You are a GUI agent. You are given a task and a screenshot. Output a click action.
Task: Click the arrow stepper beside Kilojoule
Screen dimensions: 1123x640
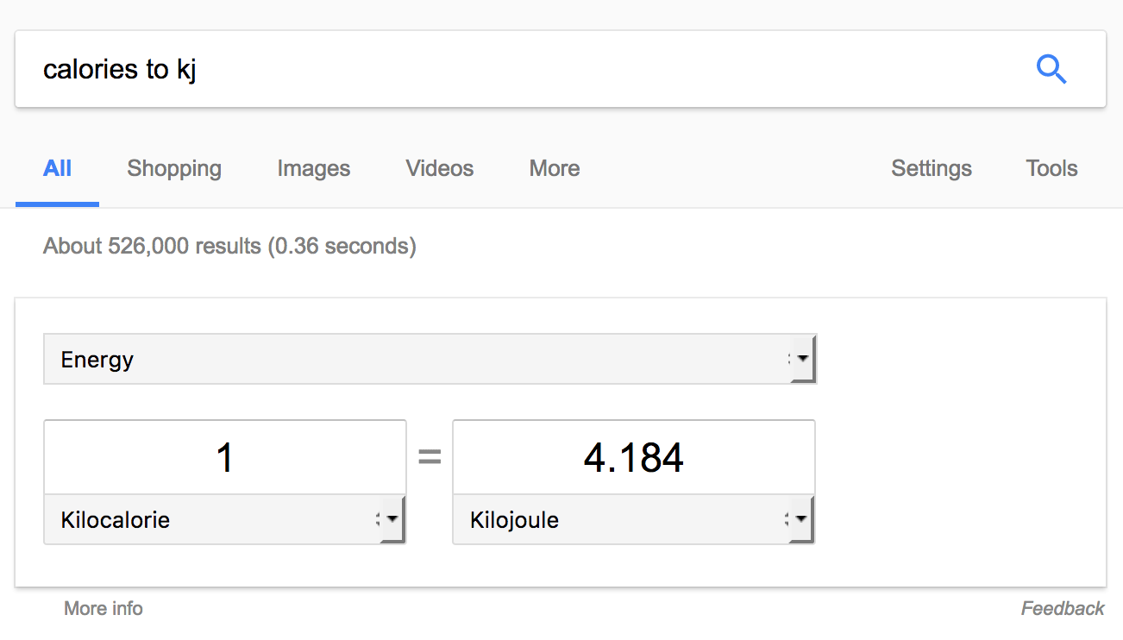click(800, 519)
